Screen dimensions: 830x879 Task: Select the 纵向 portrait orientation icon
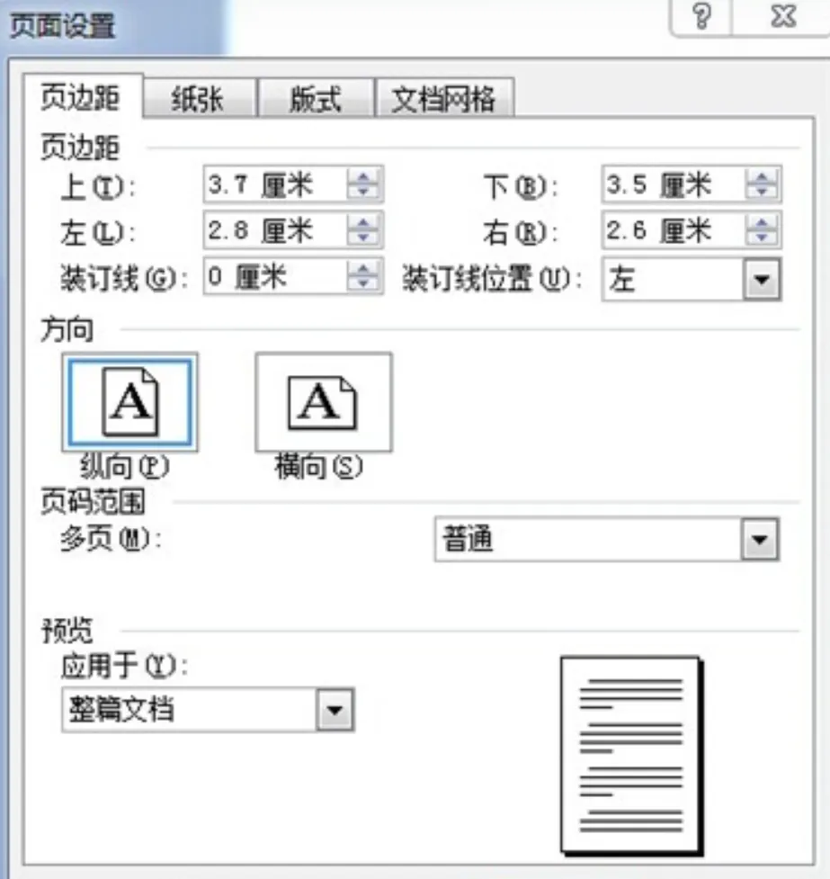click(129, 402)
